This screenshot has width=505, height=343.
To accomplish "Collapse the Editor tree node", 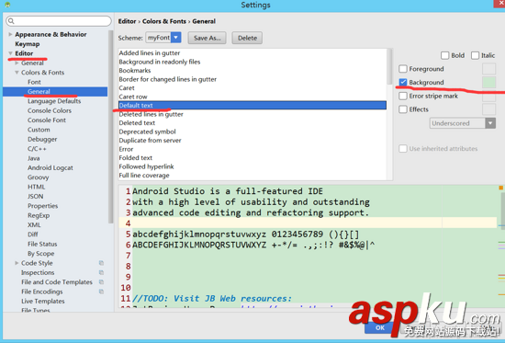I will coord(10,53).
